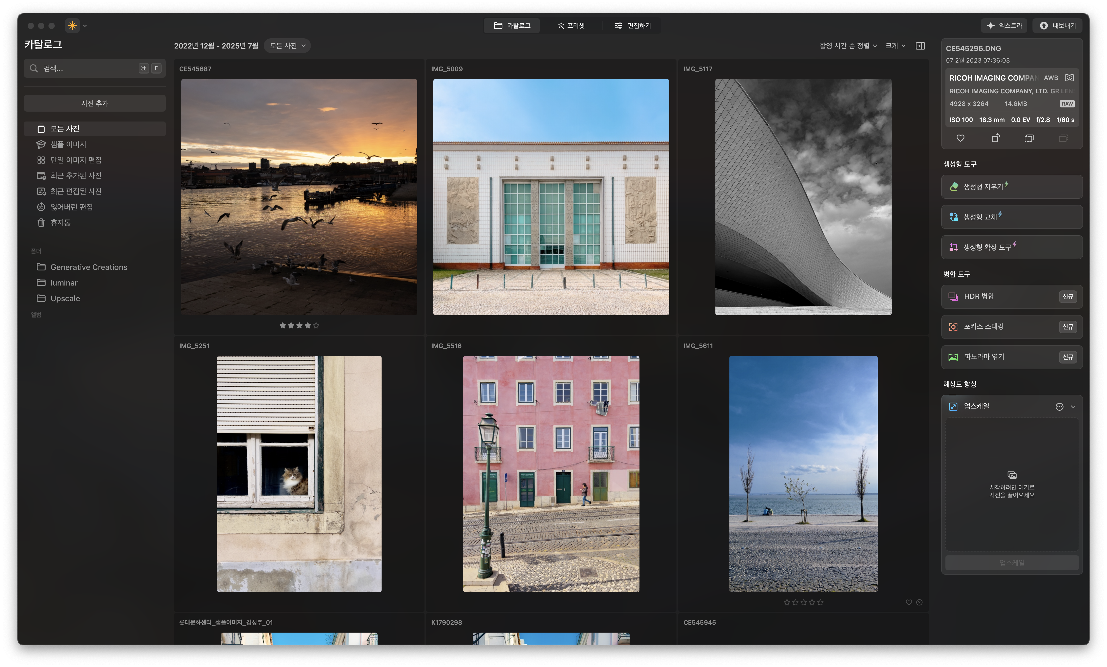Open the 모든 사진 filter dropdown
This screenshot has width=1107, height=667.
287,46
